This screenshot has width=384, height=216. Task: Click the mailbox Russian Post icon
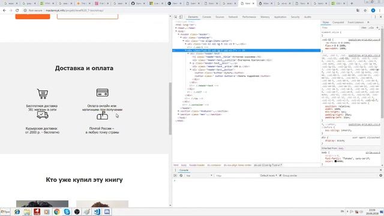coord(103,115)
